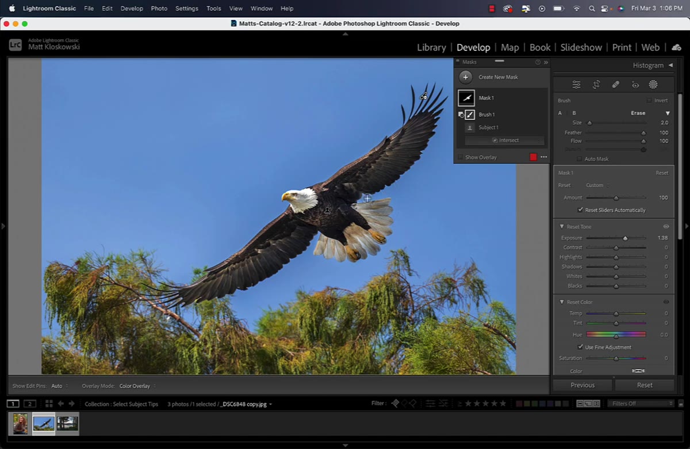The image size is (690, 449).
Task: Enable the Invert checkbox
Action: (x=649, y=101)
